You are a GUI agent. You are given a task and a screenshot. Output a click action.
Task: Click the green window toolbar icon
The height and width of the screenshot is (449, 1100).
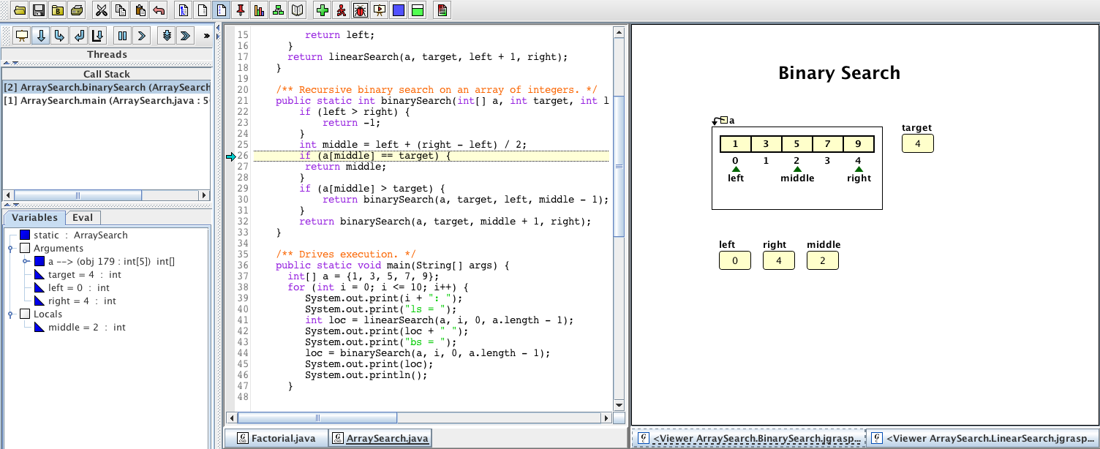418,10
